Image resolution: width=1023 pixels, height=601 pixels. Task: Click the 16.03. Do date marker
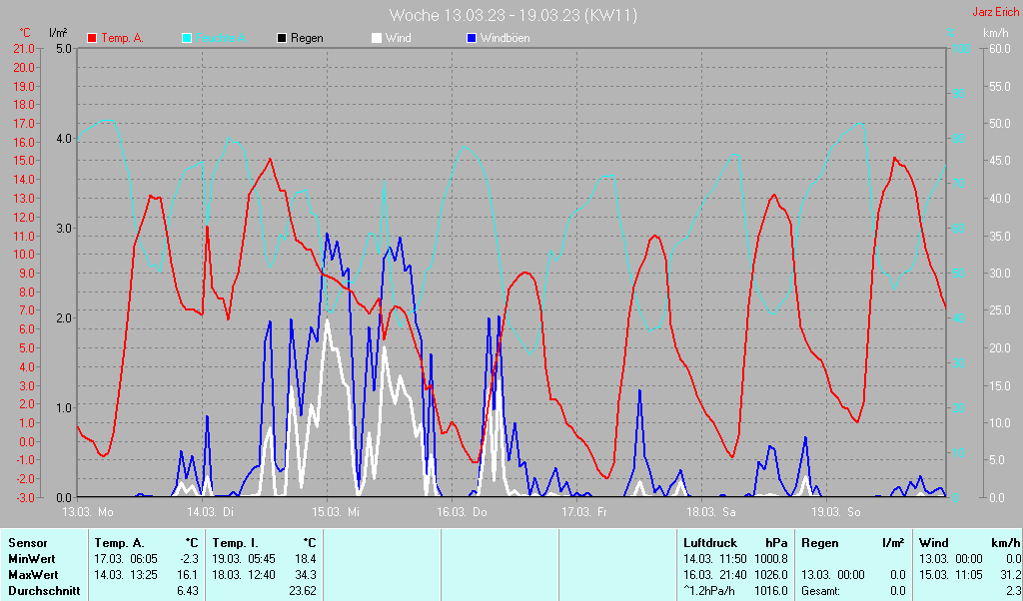[463, 512]
